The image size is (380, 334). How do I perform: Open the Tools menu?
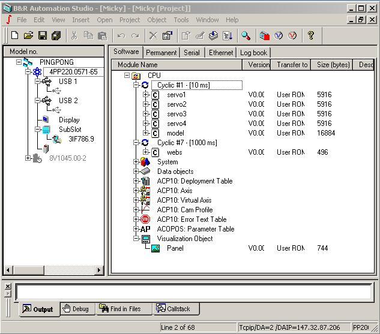pyautogui.click(x=181, y=20)
